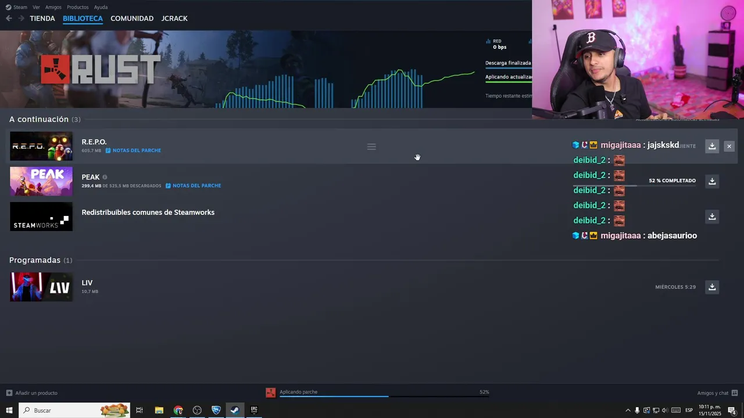Viewport: 744px width, 418px height.
Task: View R.E.P.O. patch notes
Action: point(133,150)
